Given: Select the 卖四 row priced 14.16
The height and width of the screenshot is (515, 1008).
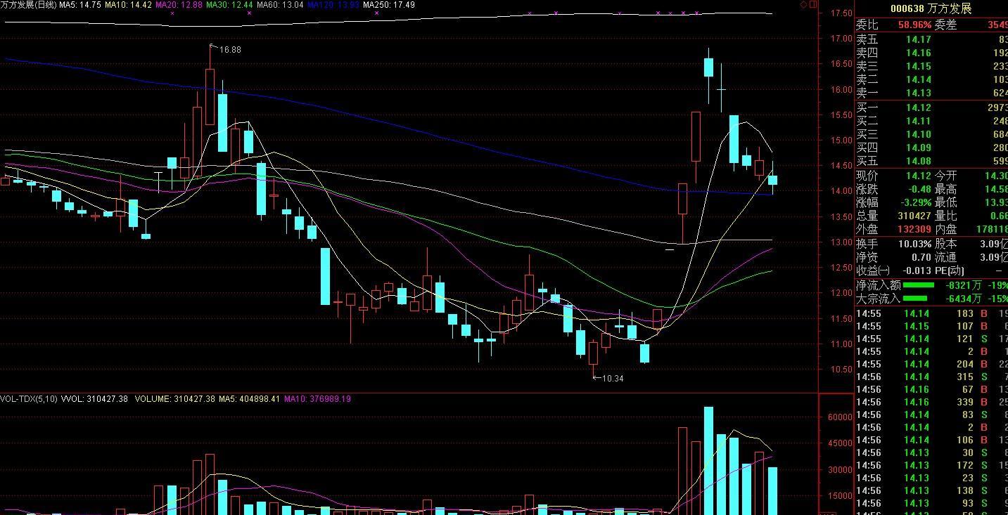Looking at the screenshot, I should click(x=931, y=53).
